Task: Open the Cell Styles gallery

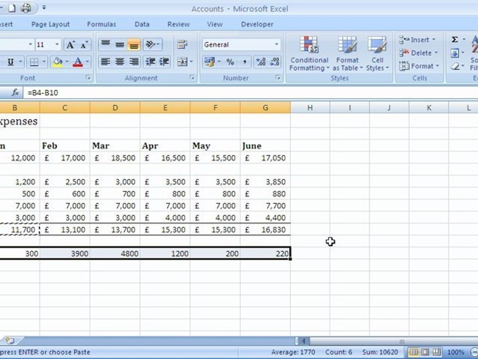Action: (377, 54)
